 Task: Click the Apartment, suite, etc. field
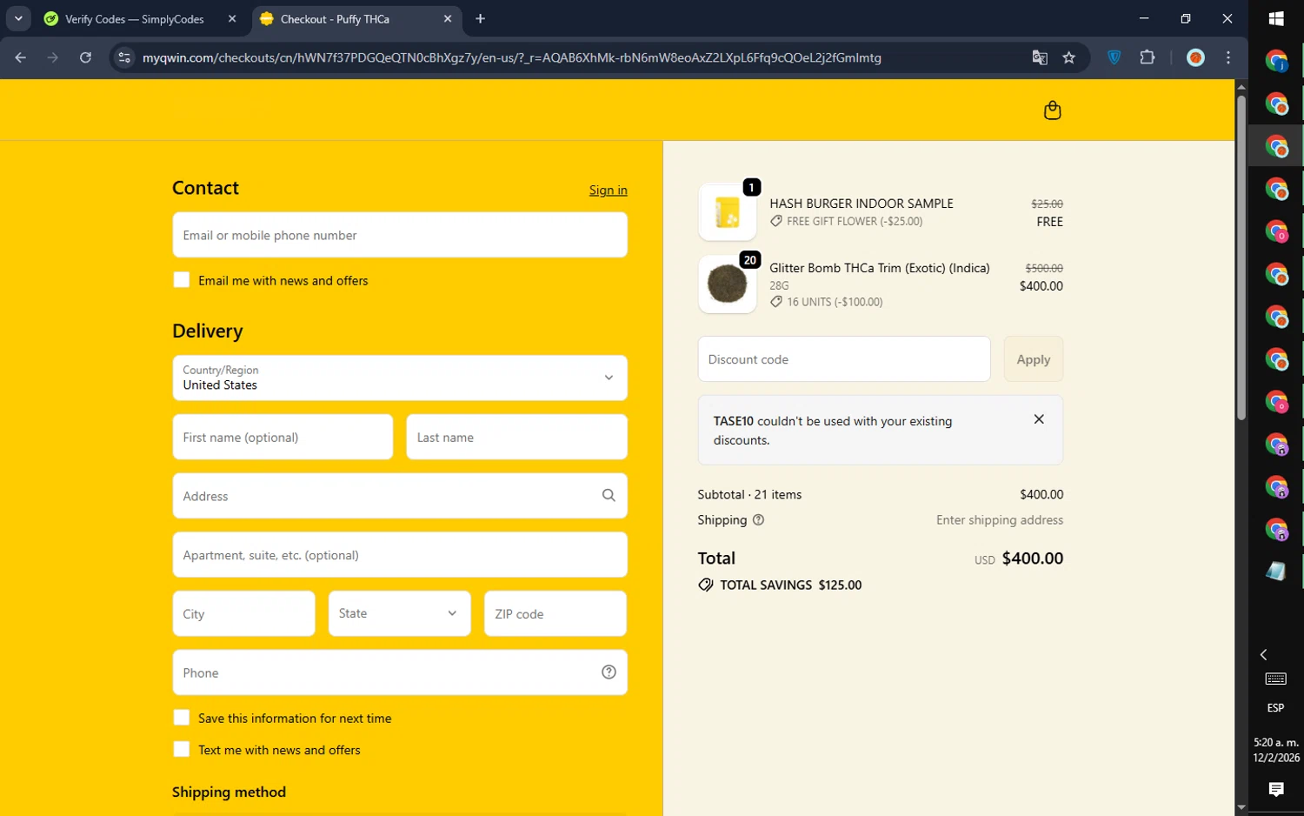click(x=400, y=555)
